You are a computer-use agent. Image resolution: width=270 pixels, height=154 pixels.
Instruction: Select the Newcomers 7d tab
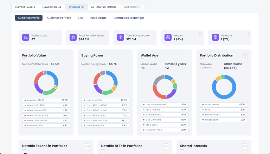click(51, 7)
